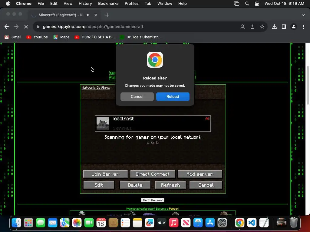310x232 pixels.
Task: Select the Minecraft (Eaglecraft) tab
Action: point(64,15)
